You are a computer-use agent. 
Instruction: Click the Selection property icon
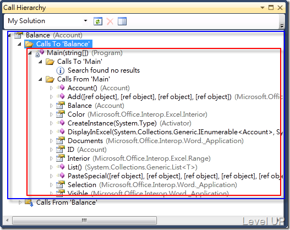coord(61,184)
